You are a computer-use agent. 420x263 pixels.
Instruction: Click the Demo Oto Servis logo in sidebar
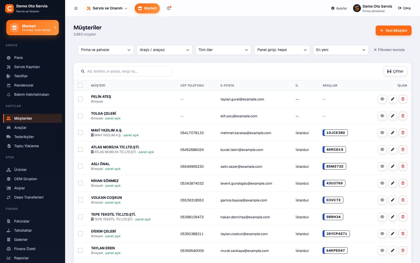pyautogui.click(x=9, y=8)
